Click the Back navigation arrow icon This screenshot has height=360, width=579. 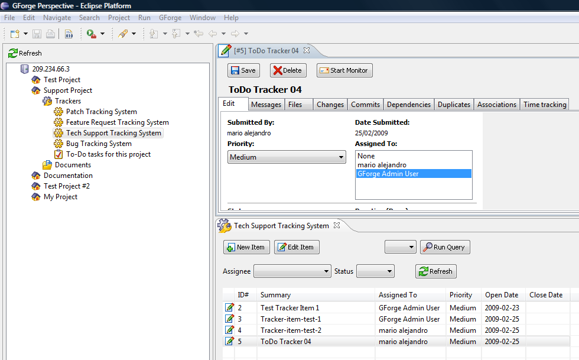[213, 34]
